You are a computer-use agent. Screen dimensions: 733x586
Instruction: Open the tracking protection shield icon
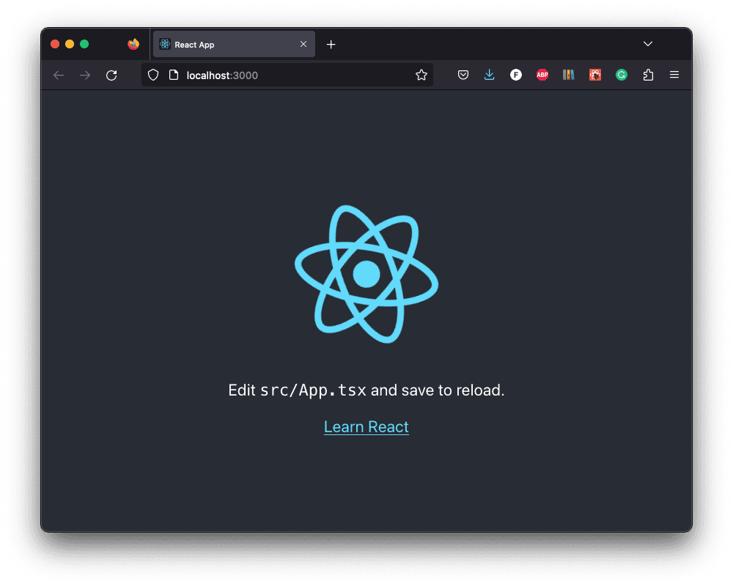153,75
